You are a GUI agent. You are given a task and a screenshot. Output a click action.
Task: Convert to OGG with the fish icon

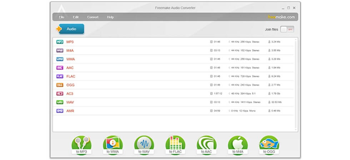(x=269, y=145)
